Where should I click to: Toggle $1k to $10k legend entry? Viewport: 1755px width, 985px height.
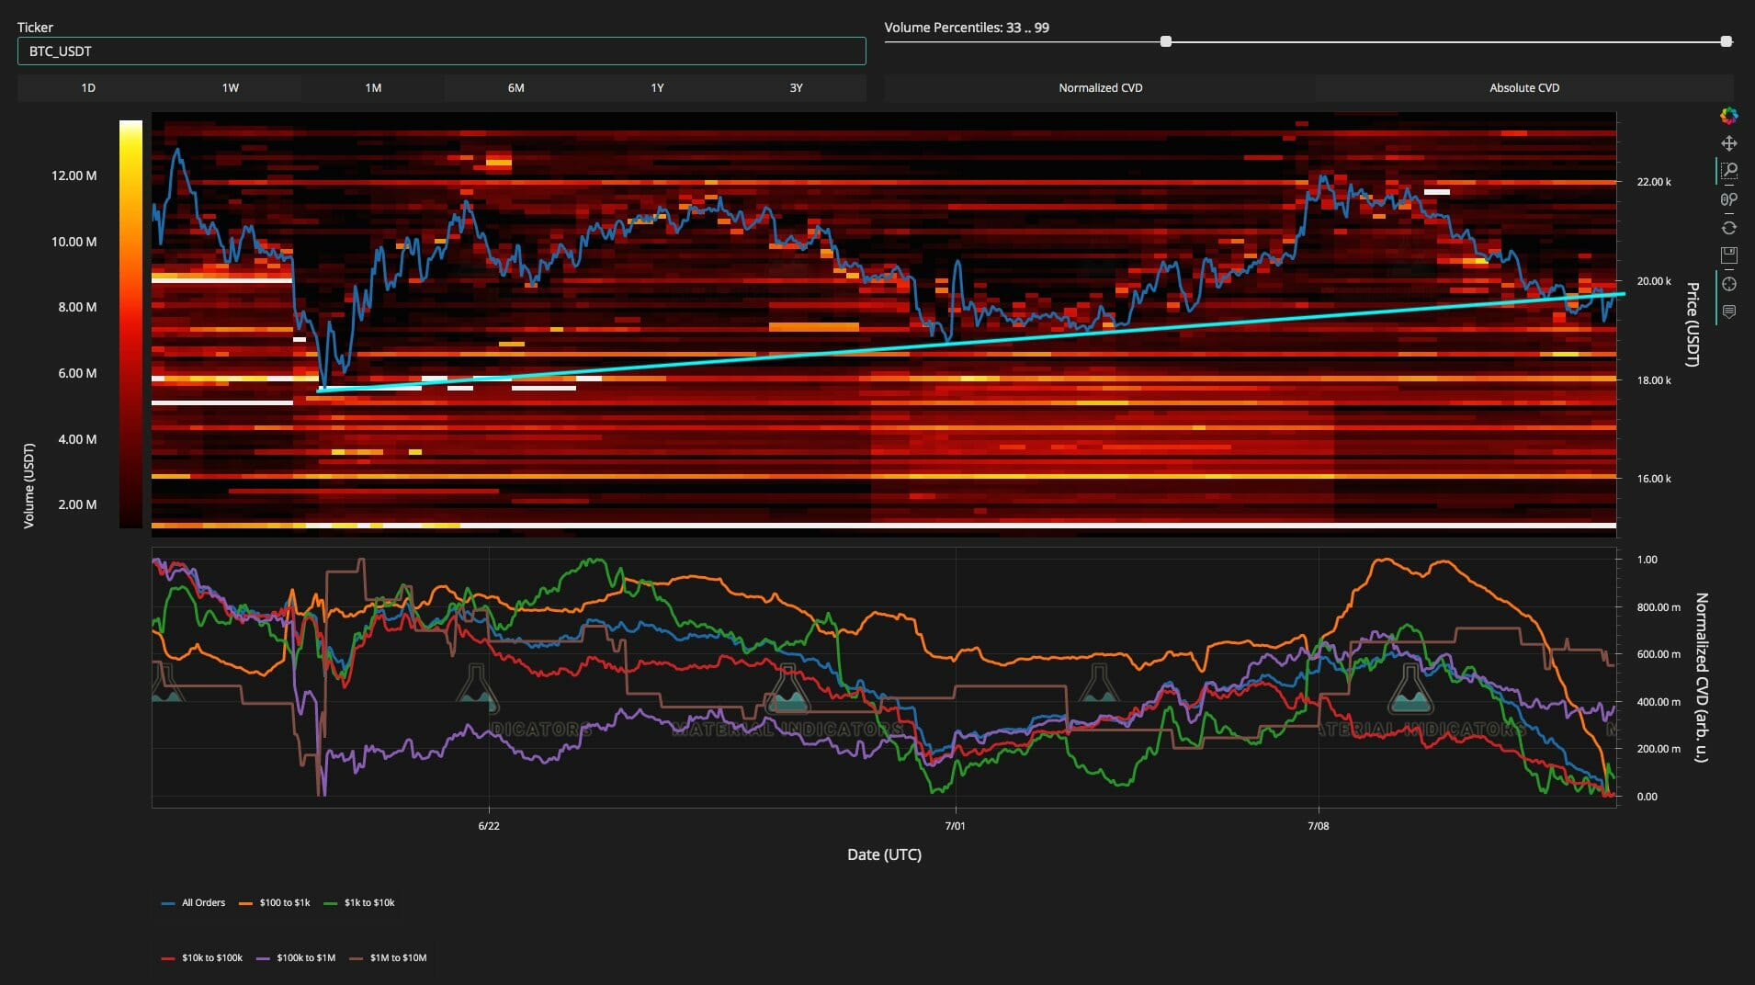click(359, 903)
